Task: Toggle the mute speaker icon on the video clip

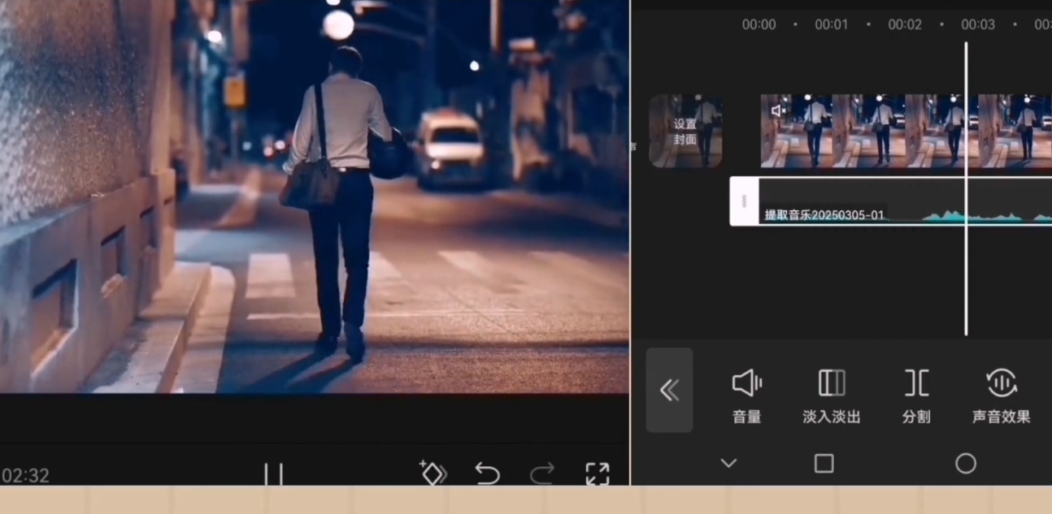Action: (x=778, y=110)
